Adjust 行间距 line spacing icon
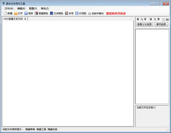The image size is (171, 133). coord(77,13)
